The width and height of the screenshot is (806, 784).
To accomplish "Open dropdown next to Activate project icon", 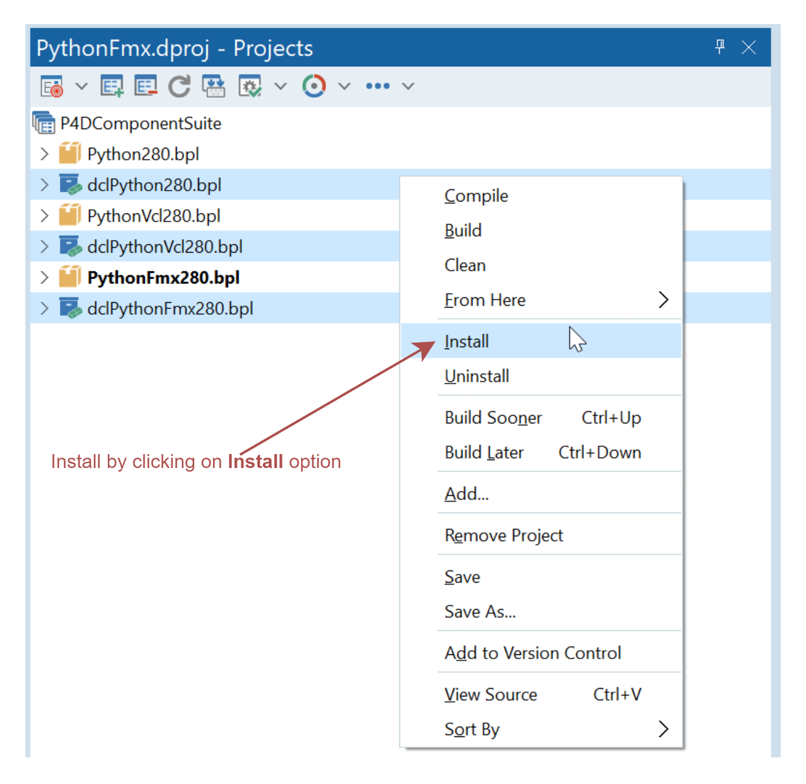I will pyautogui.click(x=81, y=86).
